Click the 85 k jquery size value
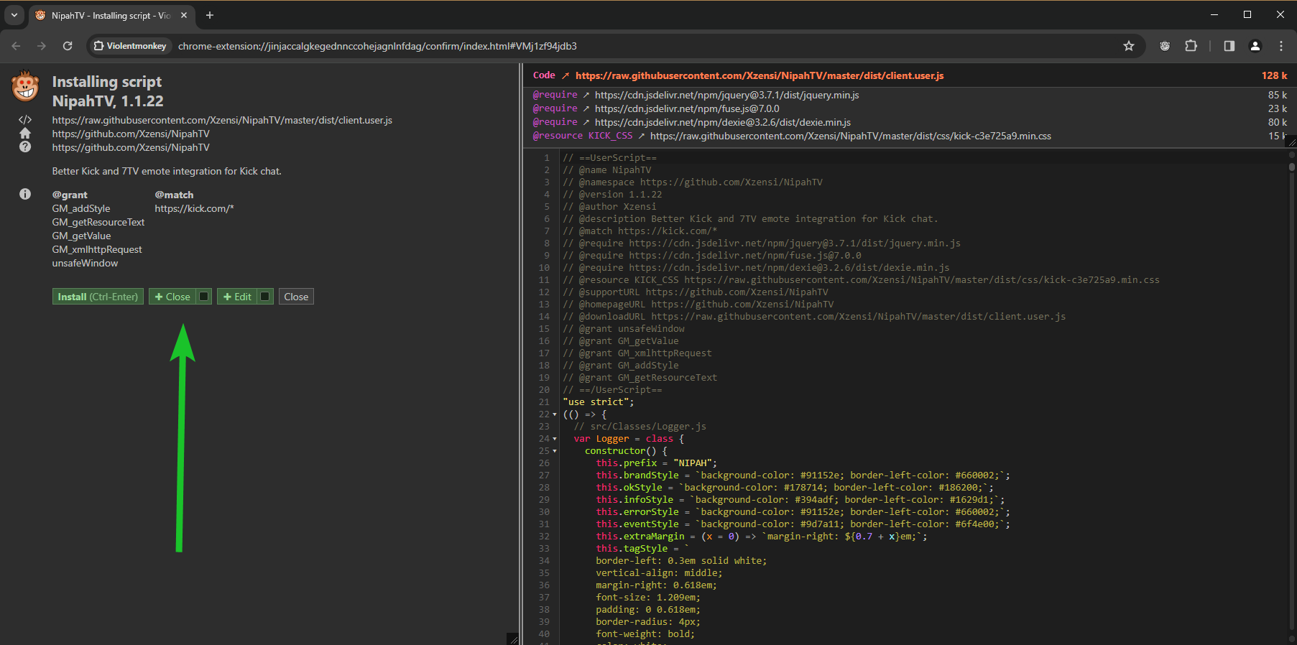The height and width of the screenshot is (645, 1297). tap(1277, 95)
